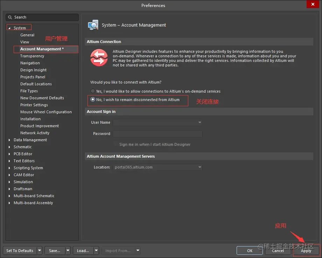This screenshot has height=258, width=322.
Task: Open Set To Defaults dropdown arrow
Action: [x=40, y=250]
